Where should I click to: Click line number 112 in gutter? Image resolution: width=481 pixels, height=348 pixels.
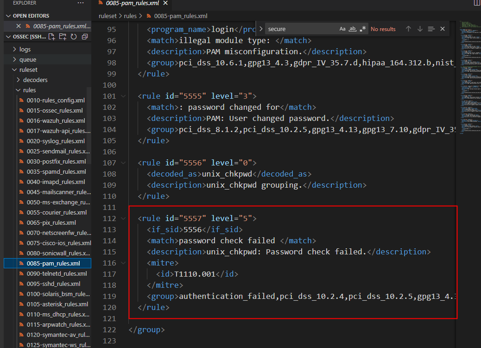109,219
